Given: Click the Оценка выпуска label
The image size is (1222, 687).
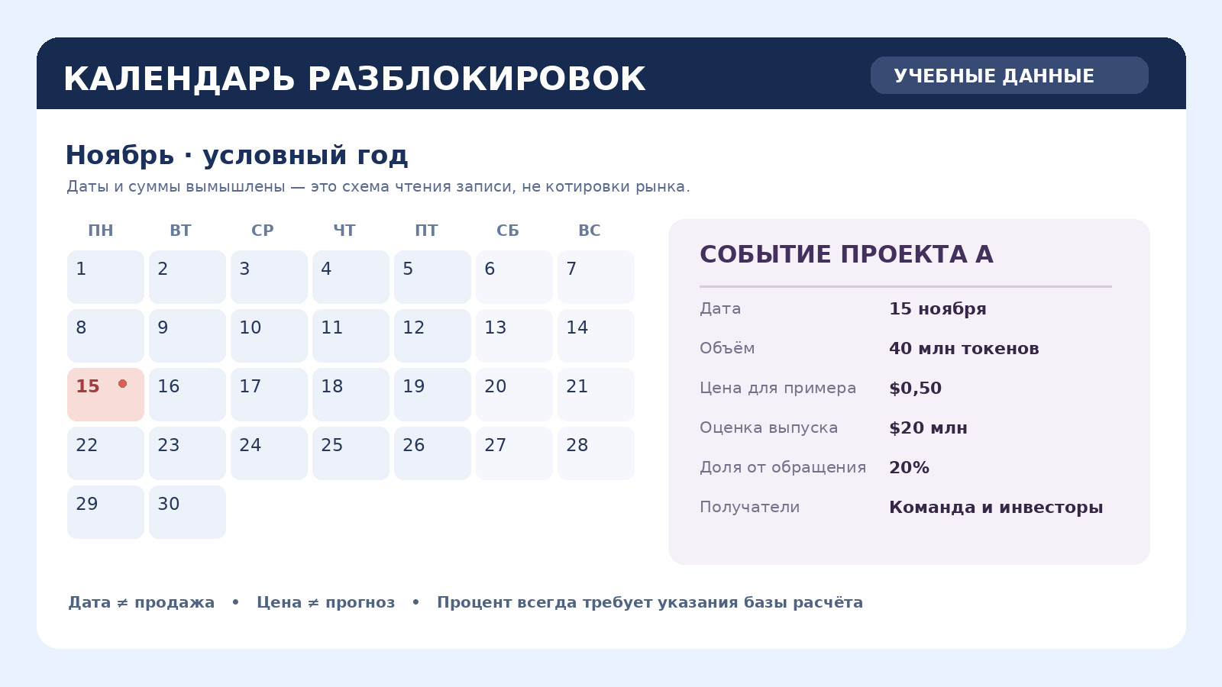Looking at the screenshot, I should point(768,427).
